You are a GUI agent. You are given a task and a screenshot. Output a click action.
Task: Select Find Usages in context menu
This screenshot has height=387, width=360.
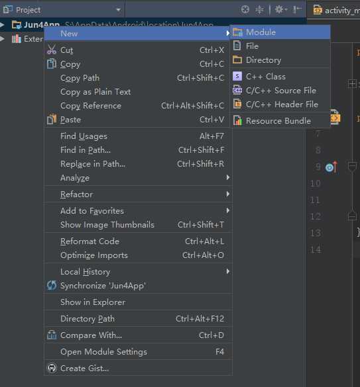[x=137, y=136]
